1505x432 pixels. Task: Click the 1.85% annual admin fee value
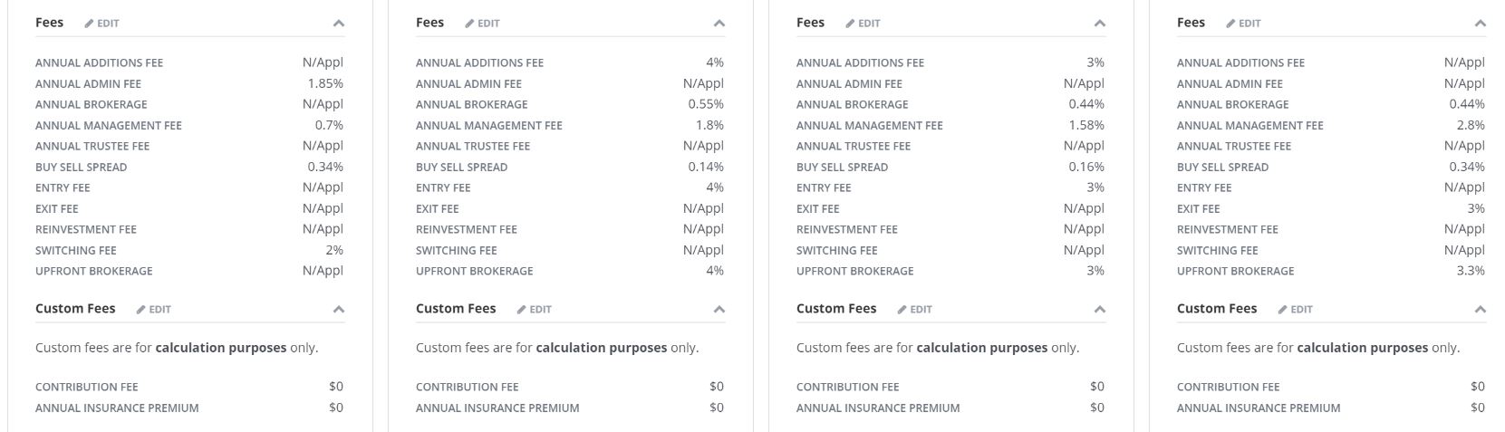[325, 83]
